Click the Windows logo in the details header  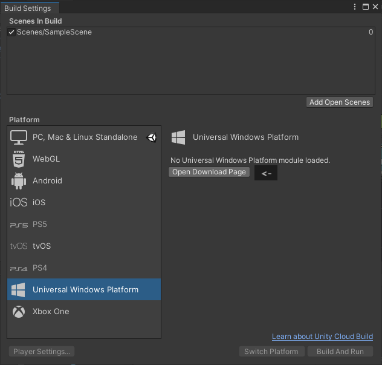point(178,137)
